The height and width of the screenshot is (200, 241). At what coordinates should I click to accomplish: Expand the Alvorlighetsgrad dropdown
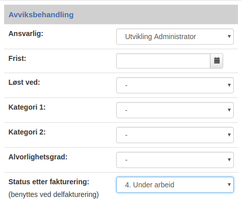(175, 160)
